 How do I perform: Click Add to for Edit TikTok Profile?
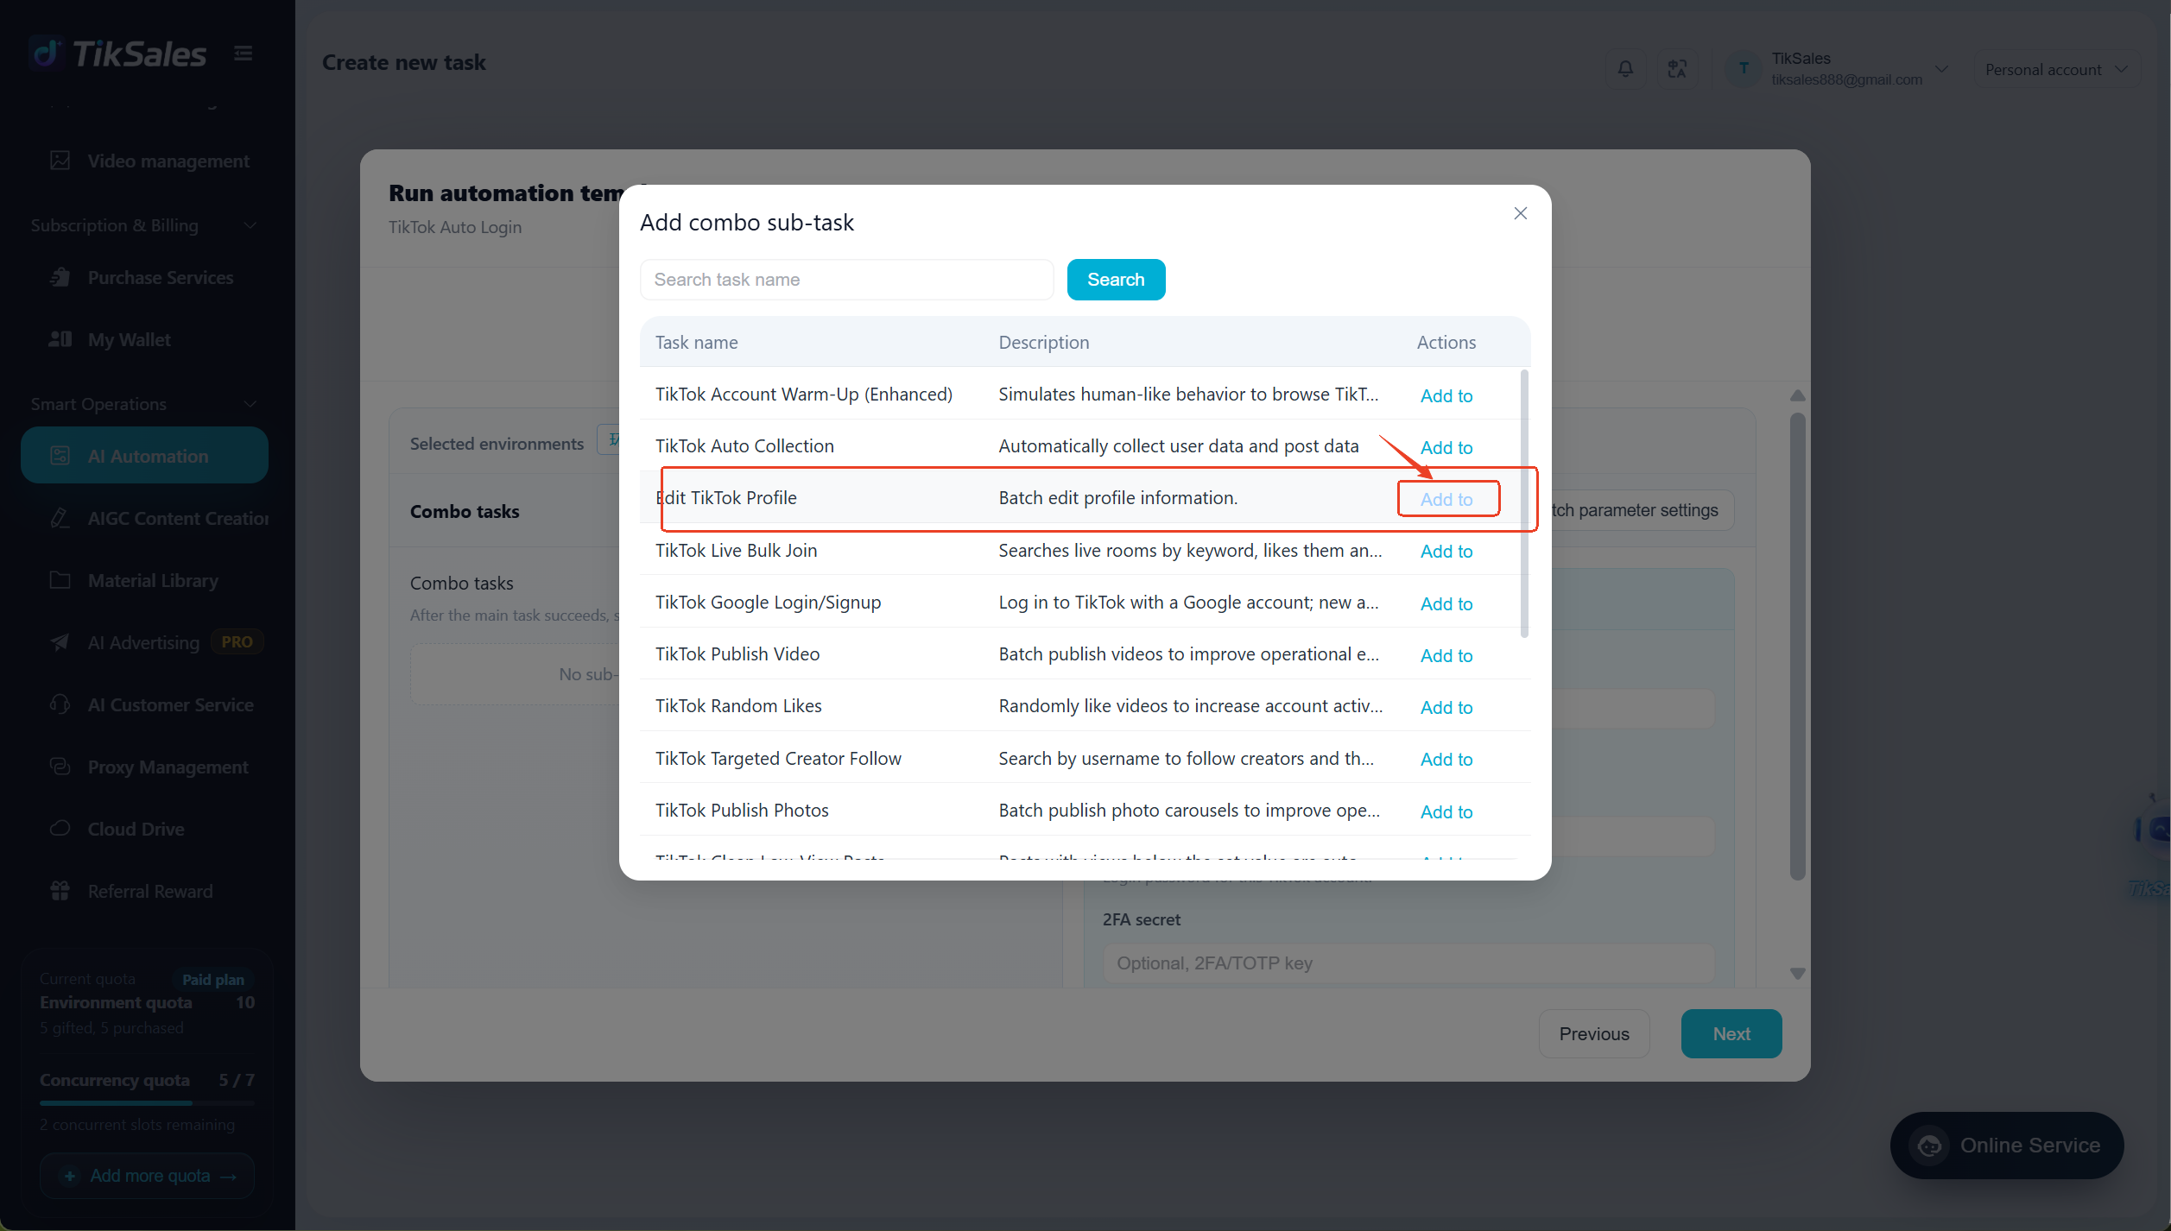(1446, 499)
